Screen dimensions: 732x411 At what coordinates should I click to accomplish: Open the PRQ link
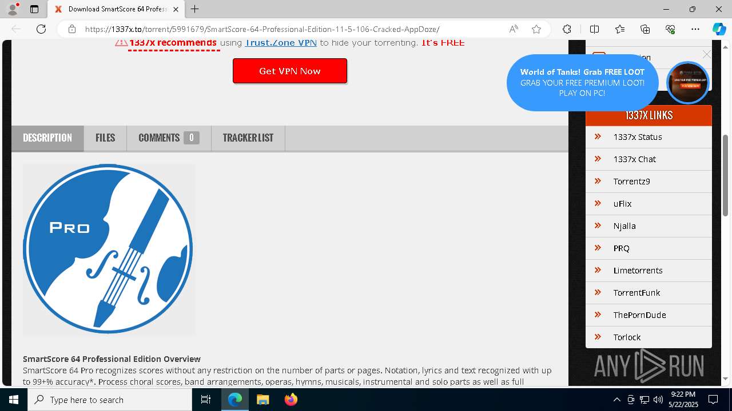pos(622,248)
